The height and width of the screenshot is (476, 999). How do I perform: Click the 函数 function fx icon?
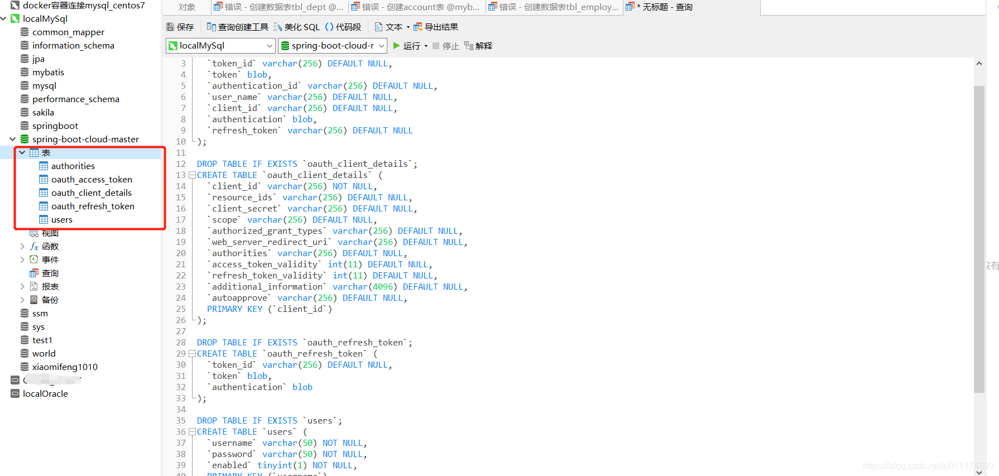(34, 247)
